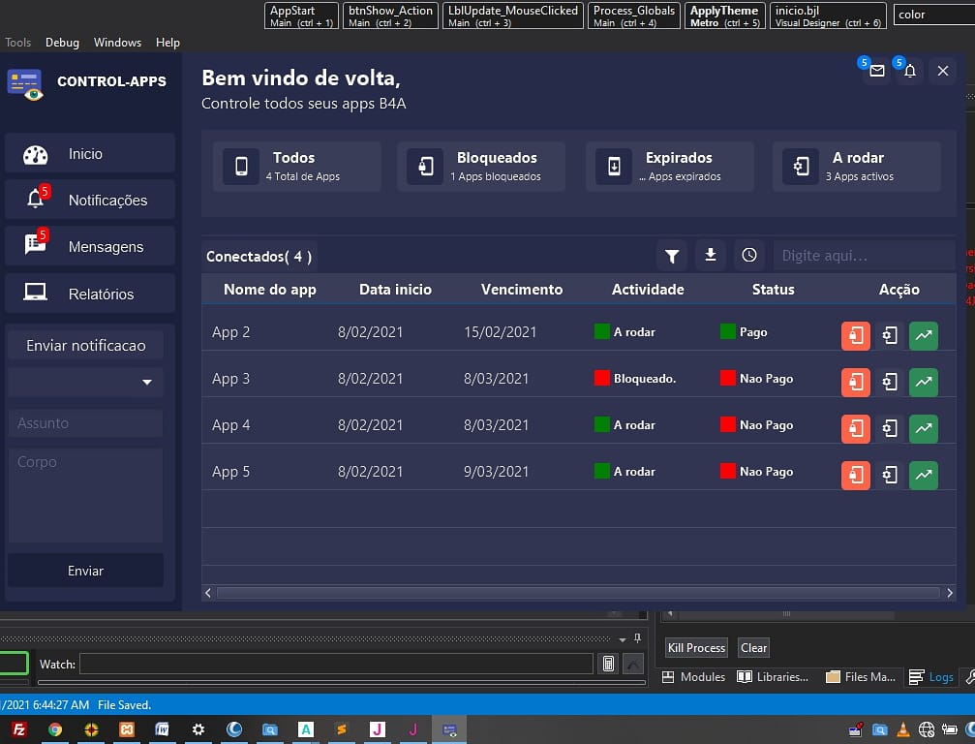The image size is (975, 744).
Task: Jump to ApplyTheme Metro bookmark button
Action: pos(725,16)
